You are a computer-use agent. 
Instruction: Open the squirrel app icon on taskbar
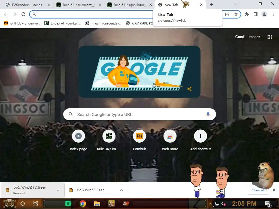[126, 203]
